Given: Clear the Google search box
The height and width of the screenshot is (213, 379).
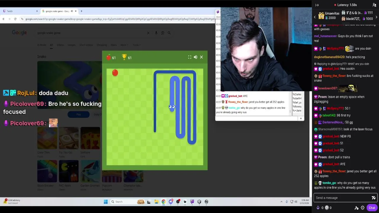Looking at the screenshot, I should (148, 33).
